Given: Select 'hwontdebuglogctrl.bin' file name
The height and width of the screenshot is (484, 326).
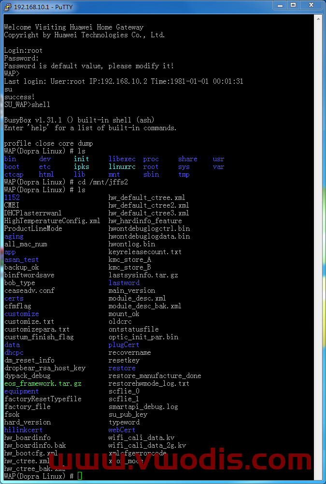Looking at the screenshot, I should tap(149, 228).
